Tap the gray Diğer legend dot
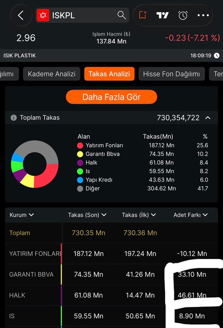Image resolution: width=223 pixels, height=328 pixels. click(x=80, y=189)
